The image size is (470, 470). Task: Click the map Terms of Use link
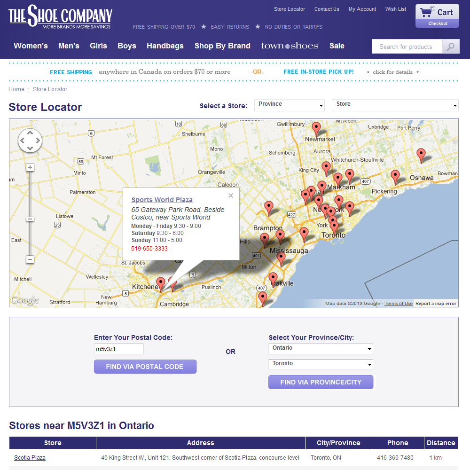tap(399, 303)
